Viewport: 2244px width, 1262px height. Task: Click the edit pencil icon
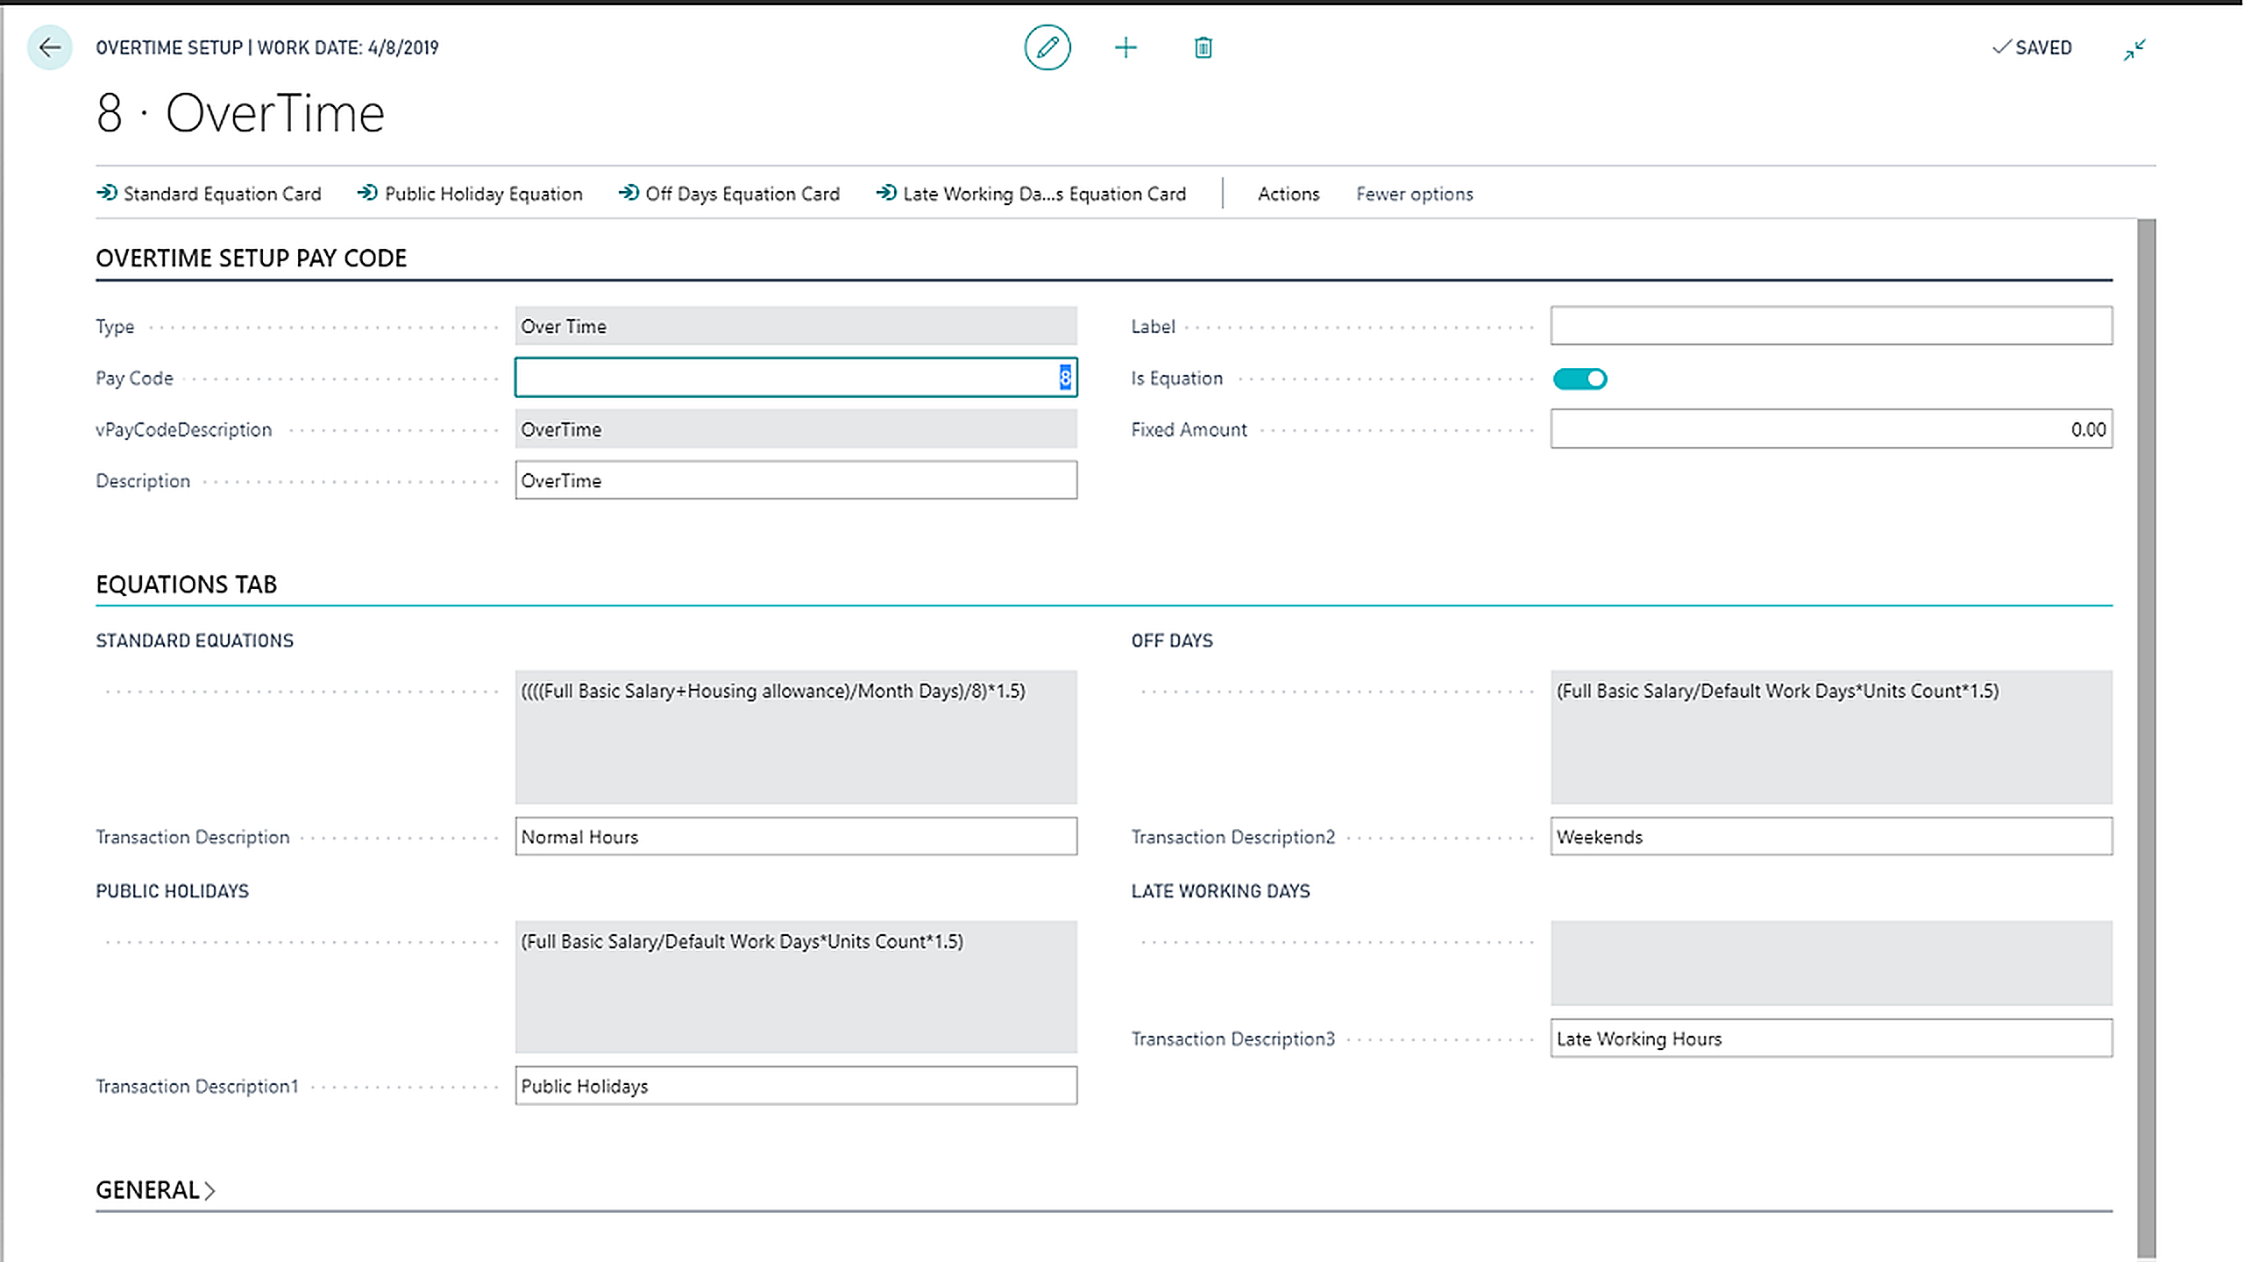[x=1047, y=47]
